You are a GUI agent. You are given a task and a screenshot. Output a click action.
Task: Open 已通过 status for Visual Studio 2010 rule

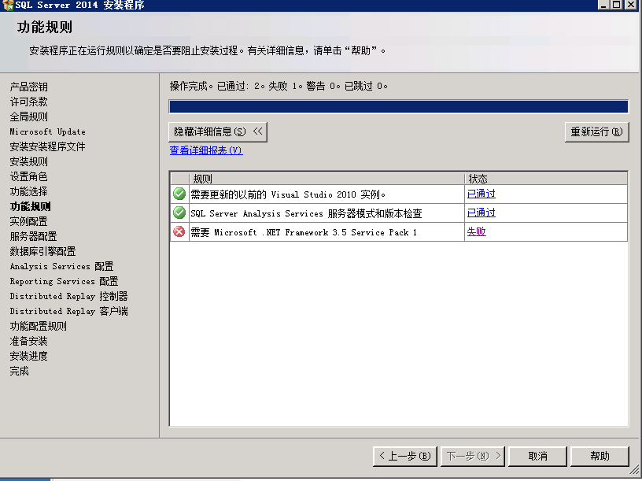pos(481,194)
